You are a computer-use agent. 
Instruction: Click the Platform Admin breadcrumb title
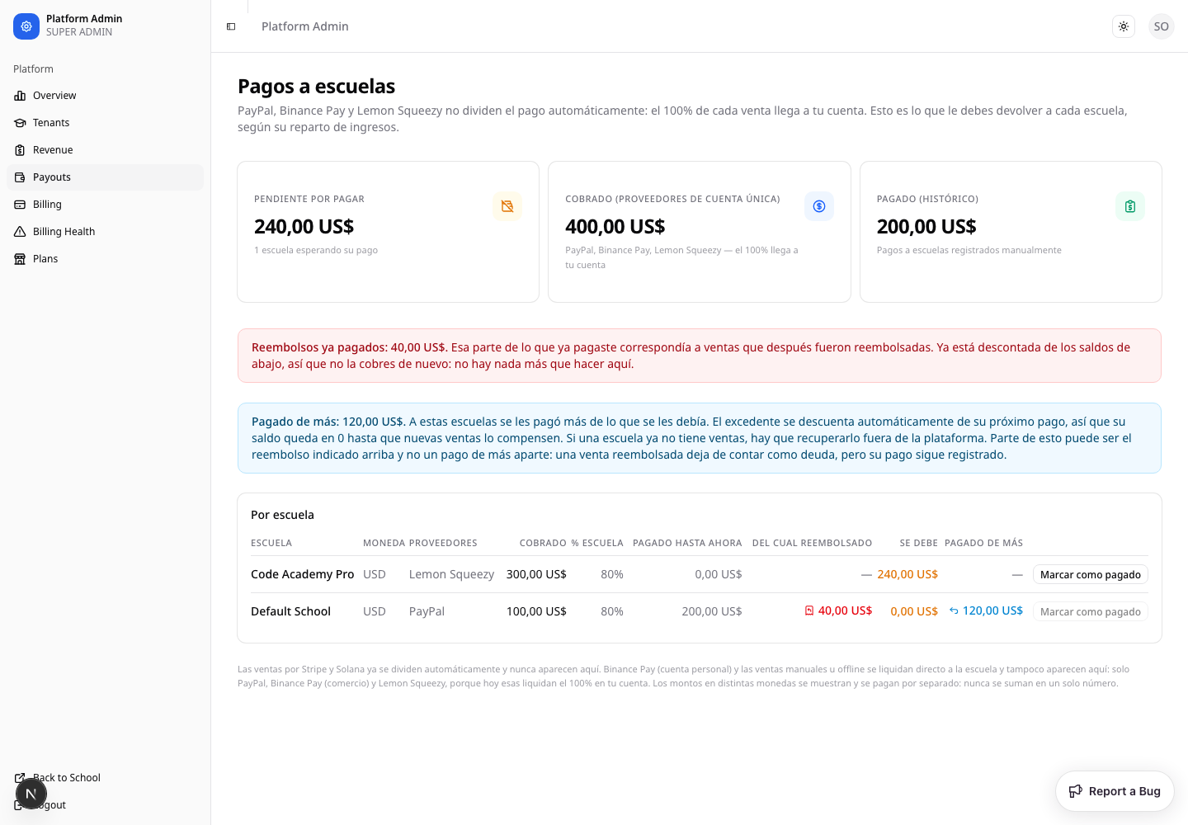[x=305, y=26]
